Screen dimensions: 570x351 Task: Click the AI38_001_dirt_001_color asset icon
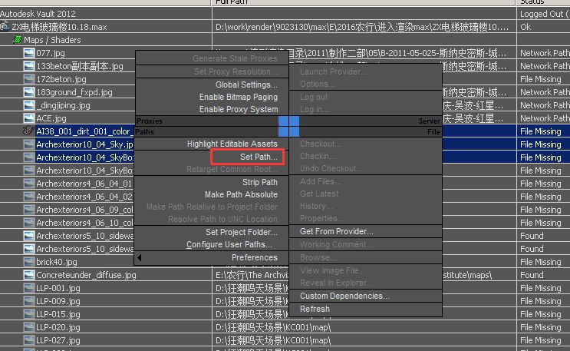(29, 131)
